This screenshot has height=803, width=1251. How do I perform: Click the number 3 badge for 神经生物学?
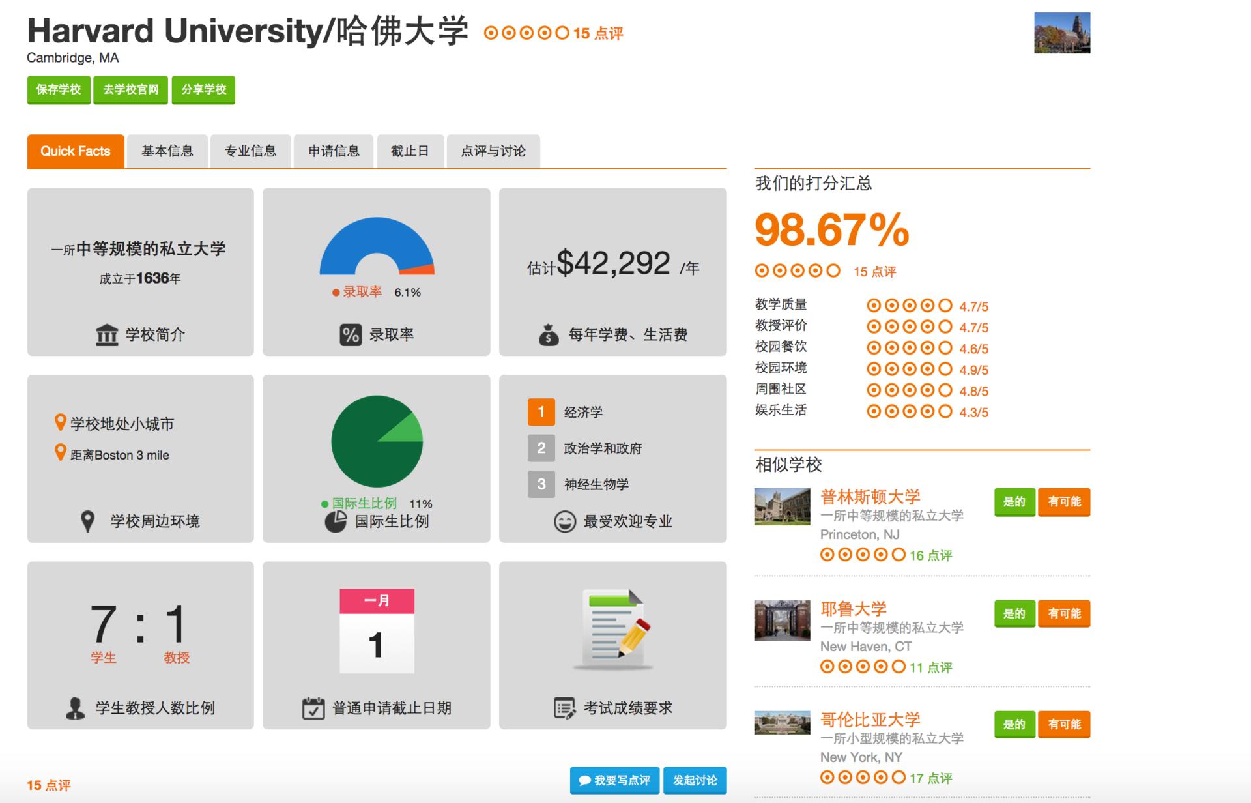coord(541,484)
